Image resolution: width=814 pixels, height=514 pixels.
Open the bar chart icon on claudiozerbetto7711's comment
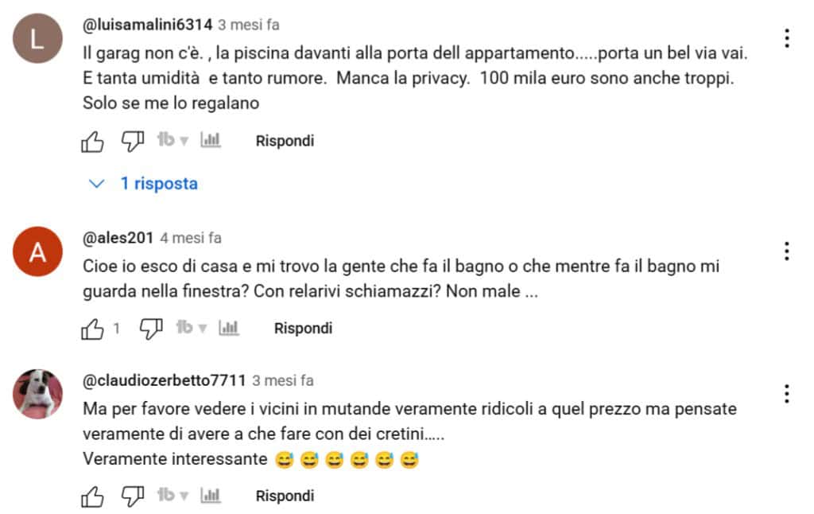(210, 495)
